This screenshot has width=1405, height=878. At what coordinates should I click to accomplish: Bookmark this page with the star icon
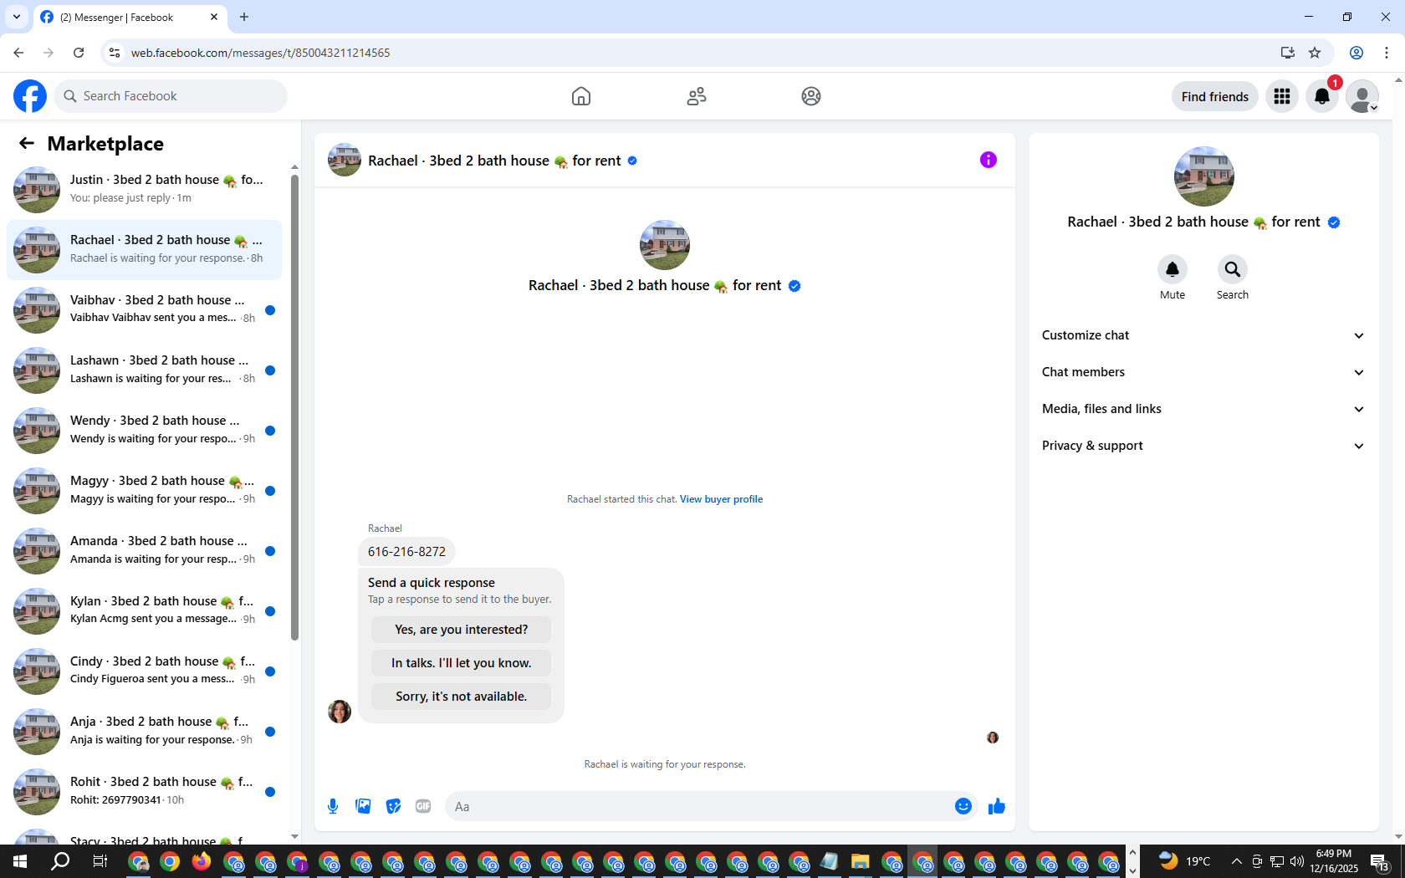1315,53
